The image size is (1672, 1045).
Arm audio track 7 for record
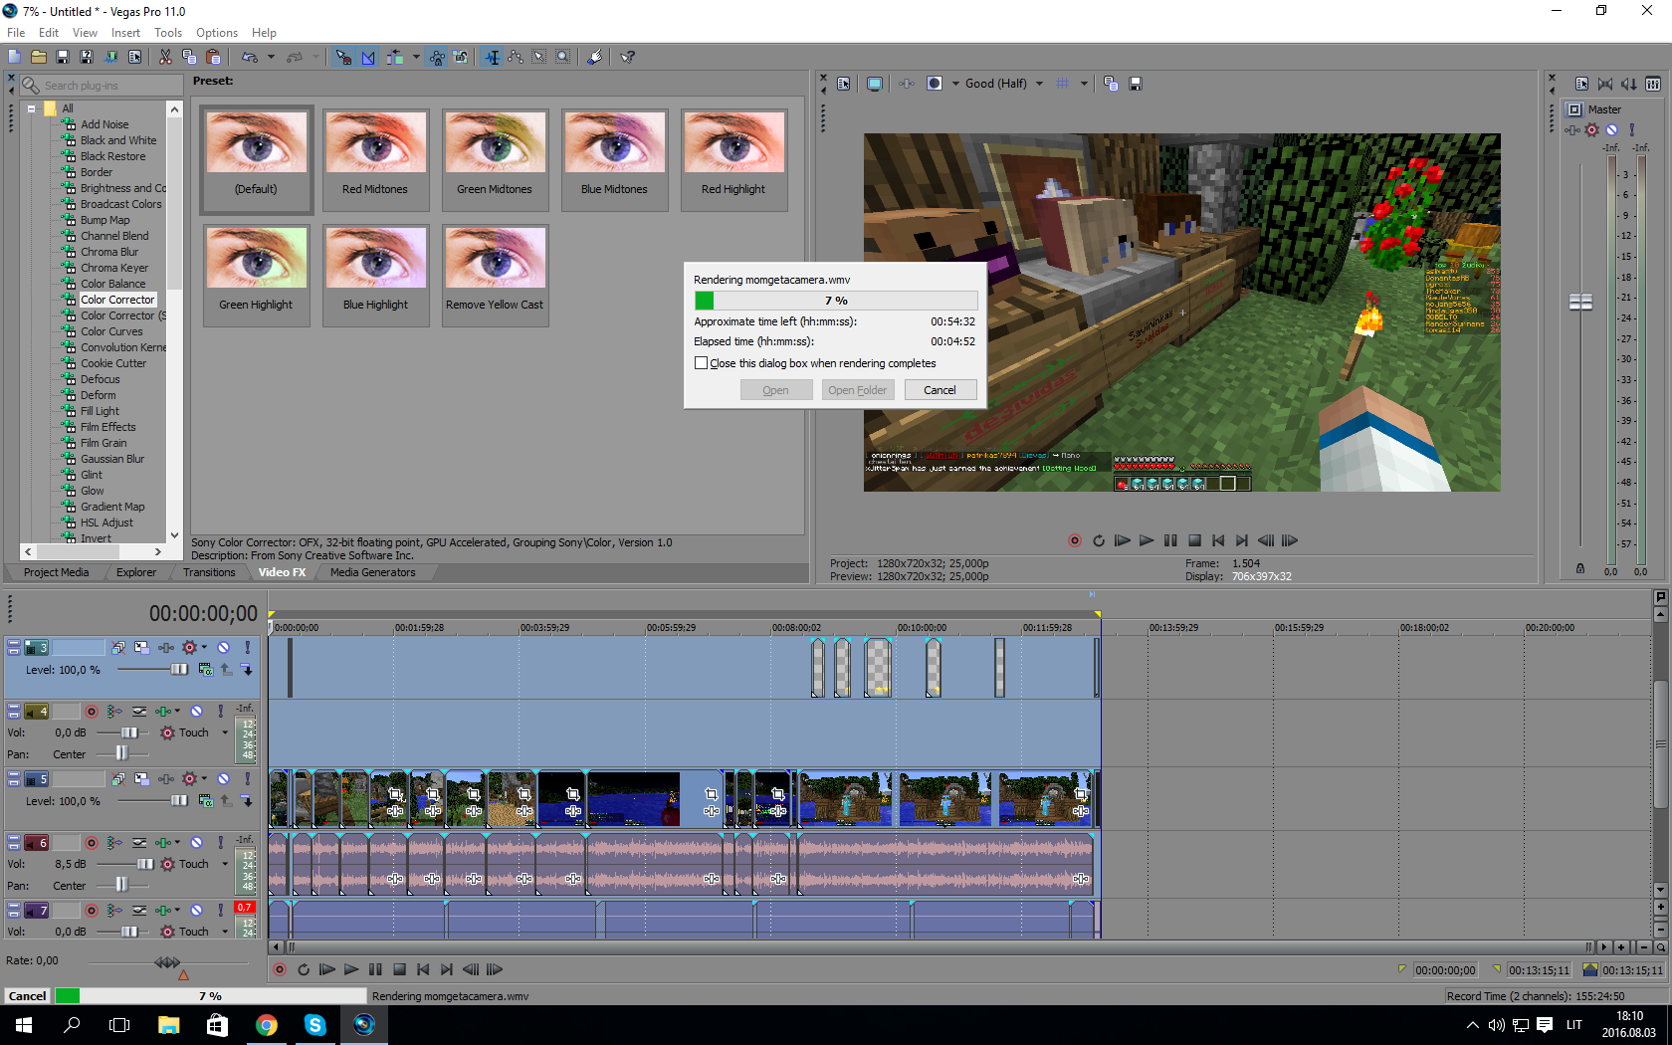(x=92, y=911)
